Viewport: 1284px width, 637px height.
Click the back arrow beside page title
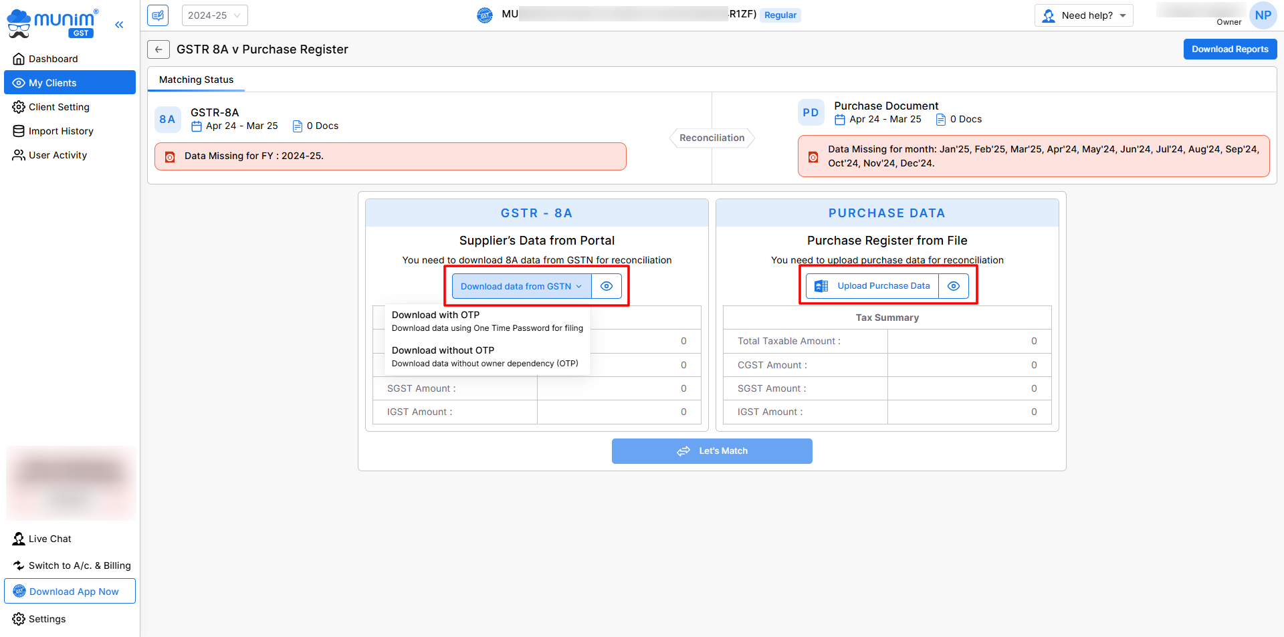pos(158,49)
